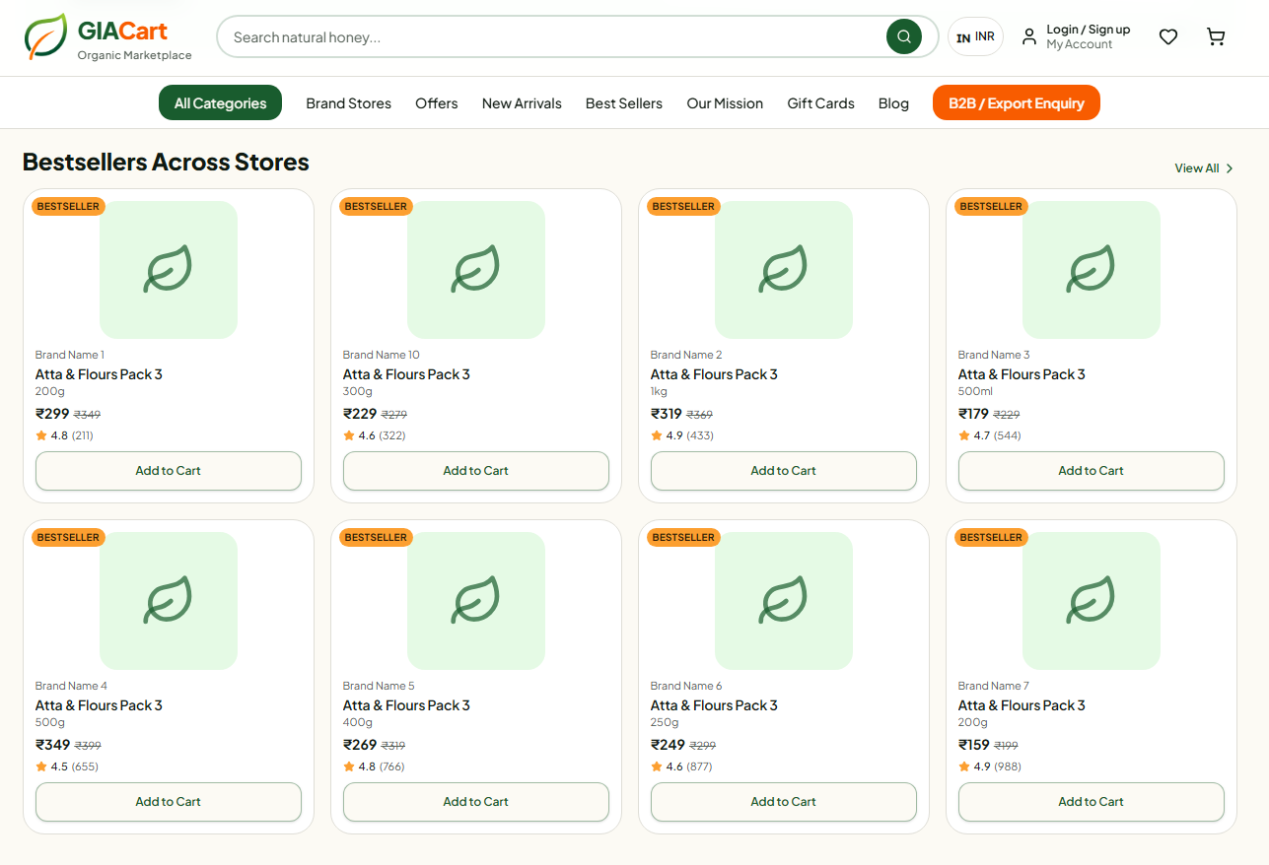Click the View All chevron arrow
Image resolution: width=1269 pixels, height=865 pixels.
tap(1230, 168)
